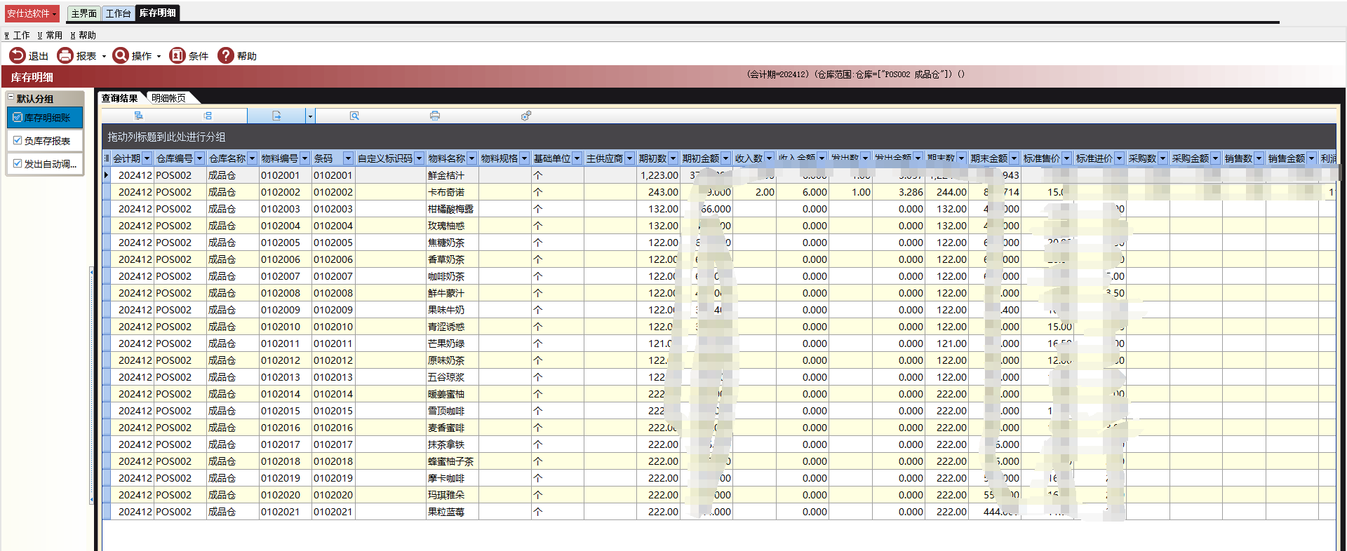Toggle the 库存明细账 checkbox
Viewport: 1347px width, 551px height.
point(18,118)
